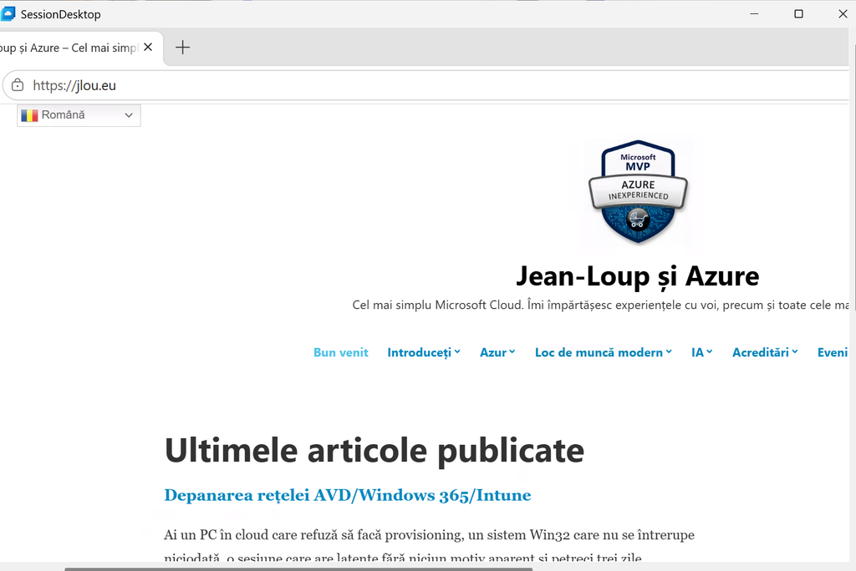
Task: Click the horizontal scrollbar at bottom
Action: [298, 568]
